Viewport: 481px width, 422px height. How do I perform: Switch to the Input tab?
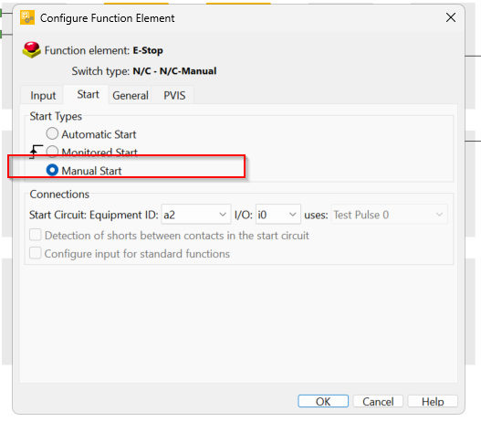click(43, 95)
